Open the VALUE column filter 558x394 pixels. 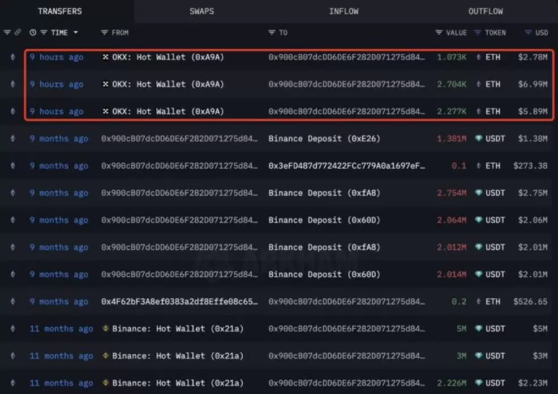(x=439, y=32)
